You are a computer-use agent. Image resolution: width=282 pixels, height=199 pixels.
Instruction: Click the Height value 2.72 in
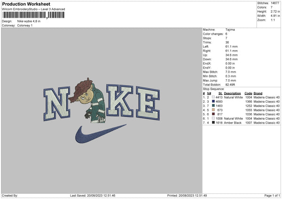(x=275, y=11)
